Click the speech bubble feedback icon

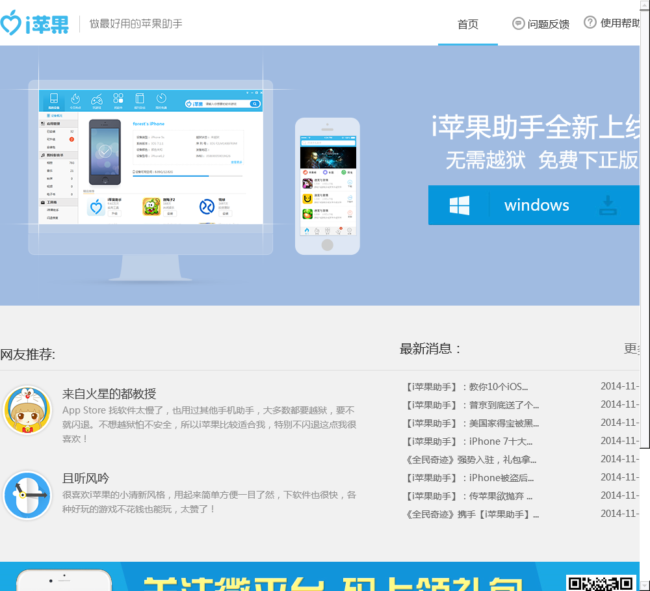[x=518, y=23]
